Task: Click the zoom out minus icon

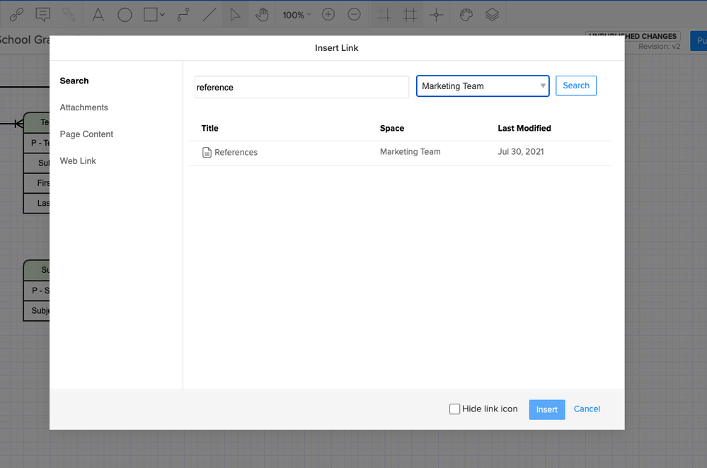Action: tap(355, 15)
